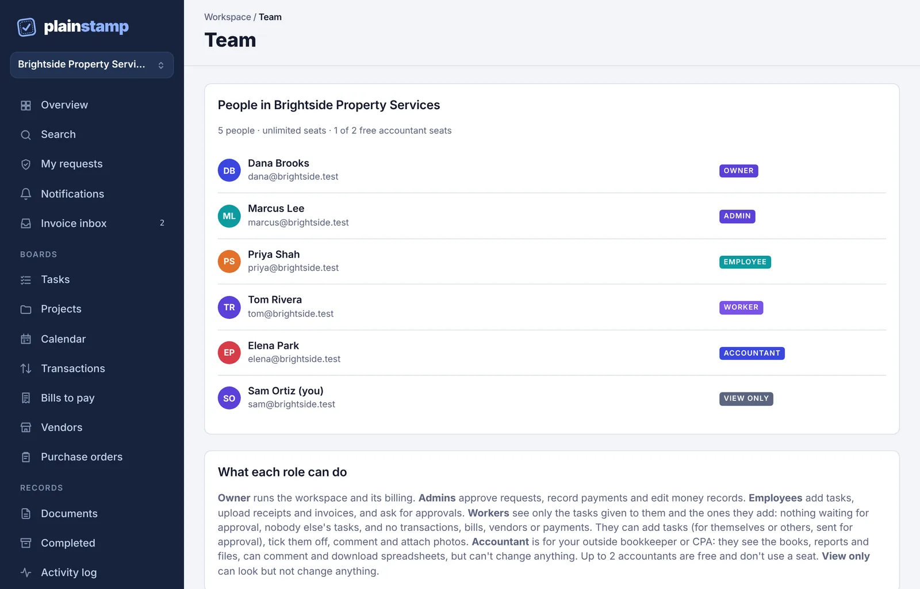Click Tom Rivera's WORKER badge
The image size is (920, 589).
point(741,307)
